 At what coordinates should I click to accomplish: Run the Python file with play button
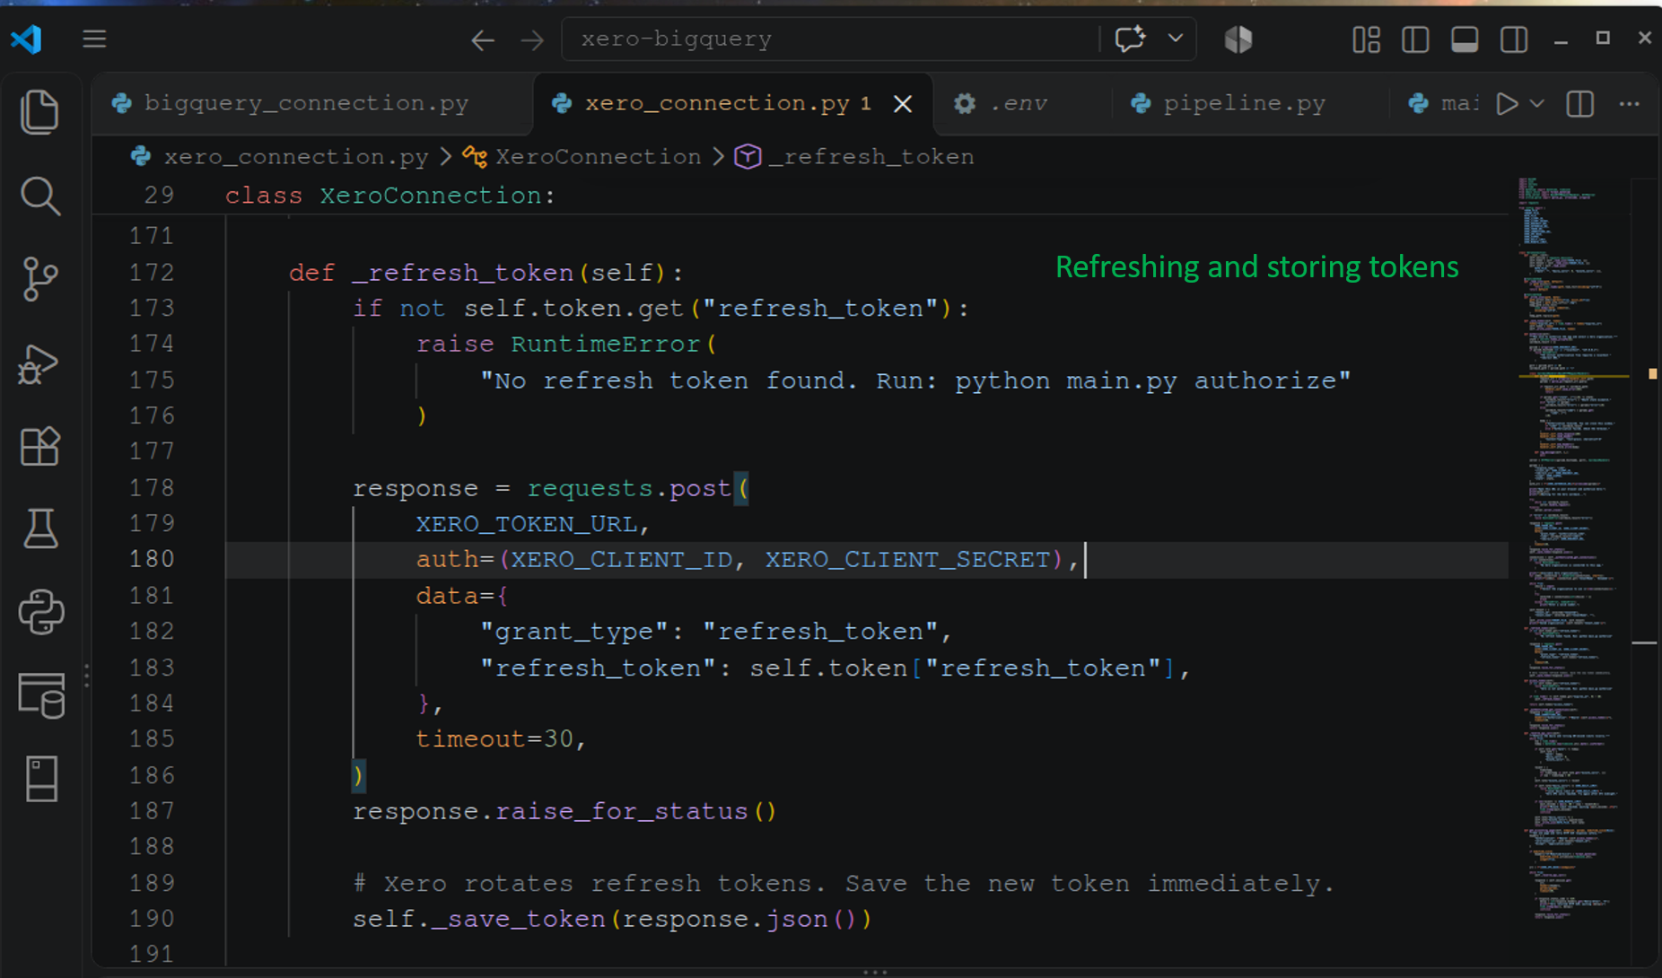[x=1508, y=104]
